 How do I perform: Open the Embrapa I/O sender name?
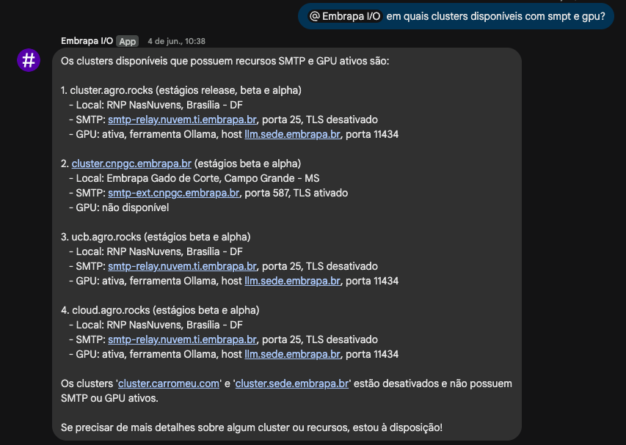(87, 41)
